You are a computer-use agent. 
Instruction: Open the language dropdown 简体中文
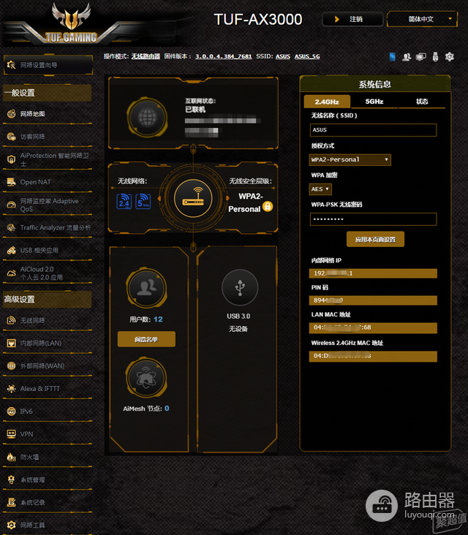pyautogui.click(x=422, y=19)
